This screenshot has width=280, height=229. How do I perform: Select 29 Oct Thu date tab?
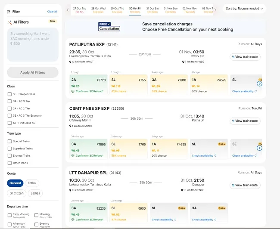click(117, 10)
